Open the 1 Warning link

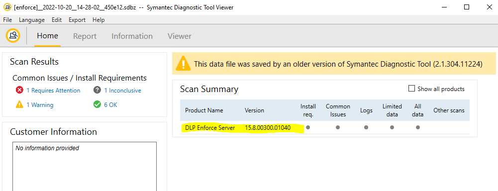point(40,104)
